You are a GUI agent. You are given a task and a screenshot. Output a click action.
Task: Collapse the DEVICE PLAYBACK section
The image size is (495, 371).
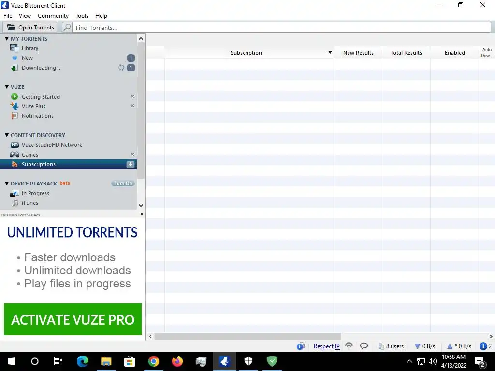[x=7, y=183]
